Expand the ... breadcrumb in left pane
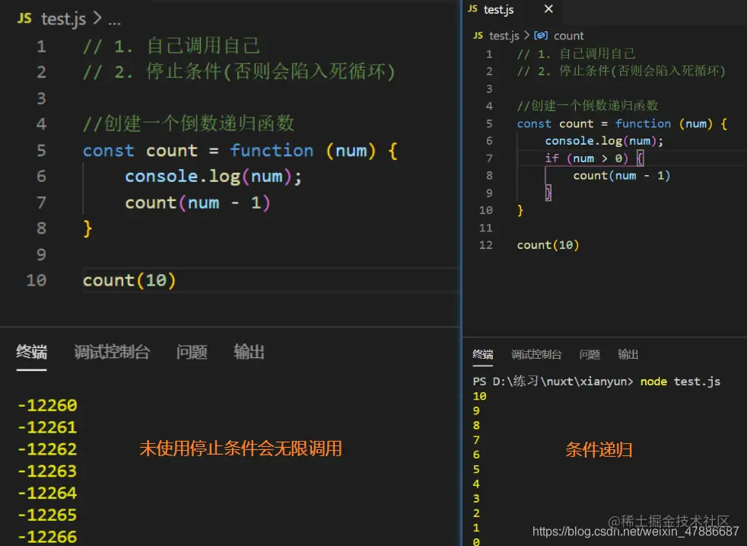 pyautogui.click(x=114, y=21)
